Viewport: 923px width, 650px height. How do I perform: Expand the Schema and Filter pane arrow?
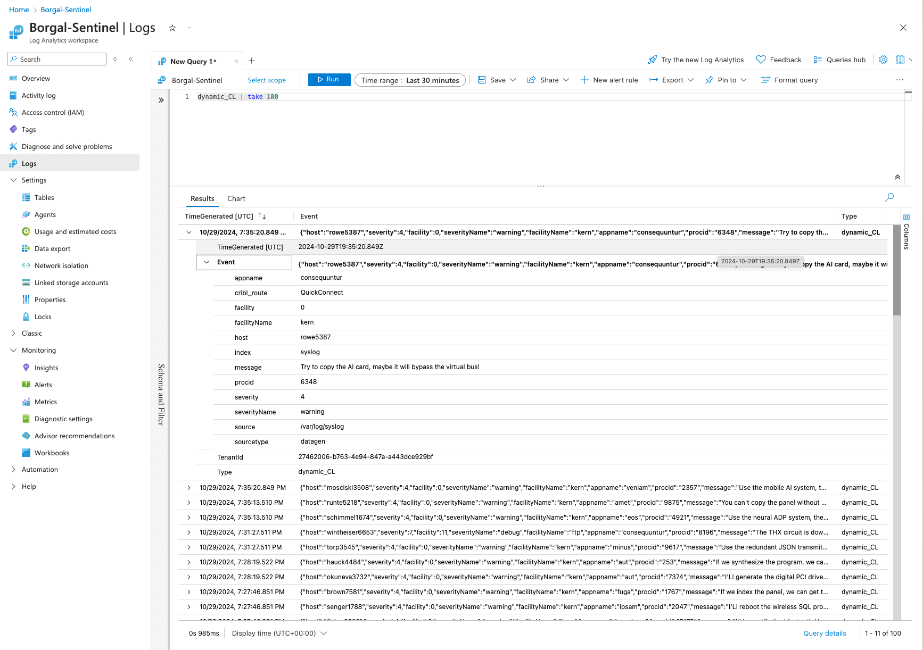point(161,100)
